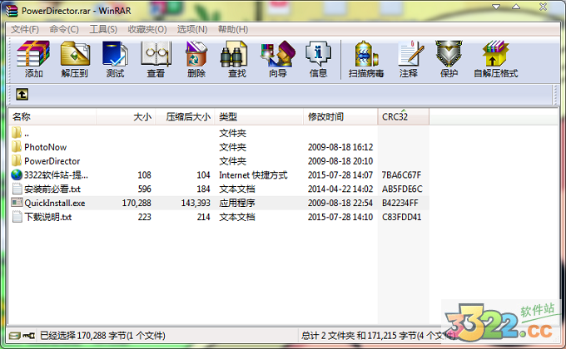566x349 pixels.
Task: Sort by 大小 column header
Action: pyautogui.click(x=126, y=116)
